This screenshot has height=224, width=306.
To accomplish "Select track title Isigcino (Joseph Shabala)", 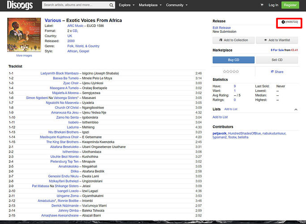I will click(x=100, y=73).
